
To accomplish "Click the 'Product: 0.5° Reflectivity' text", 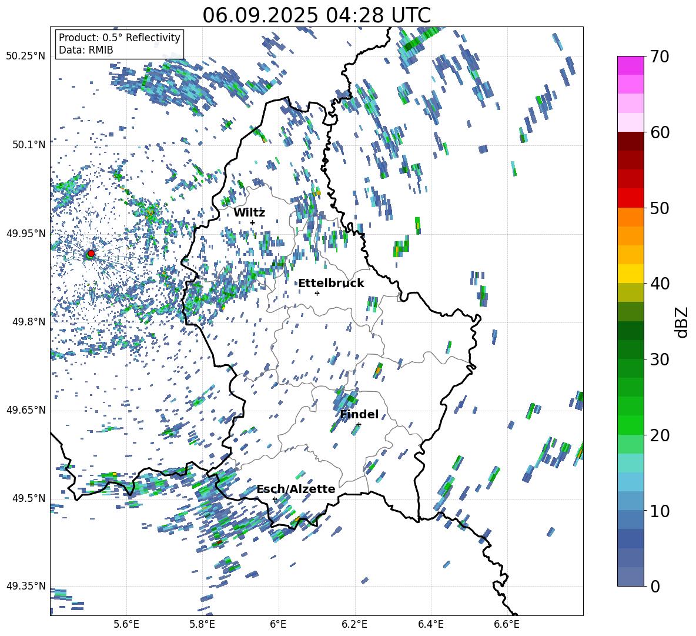I will click(119, 38).
